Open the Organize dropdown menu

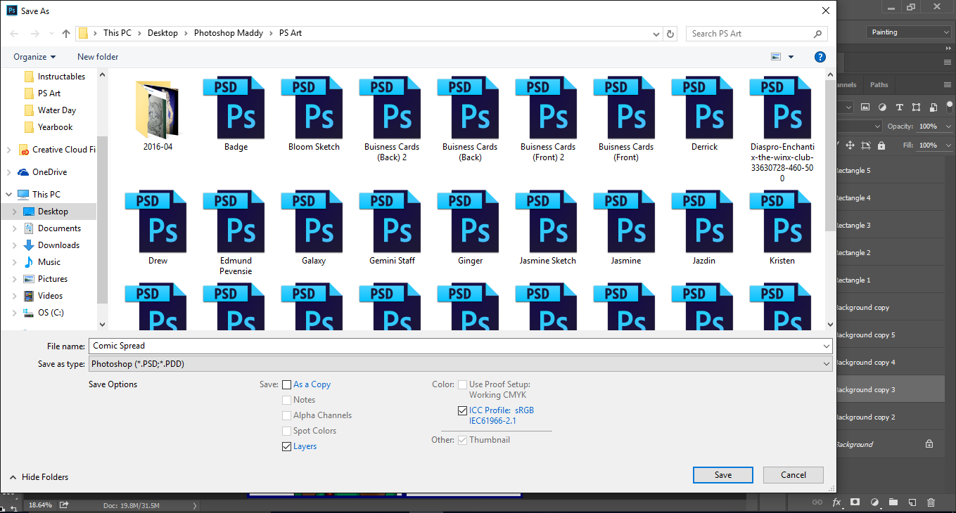coord(34,57)
